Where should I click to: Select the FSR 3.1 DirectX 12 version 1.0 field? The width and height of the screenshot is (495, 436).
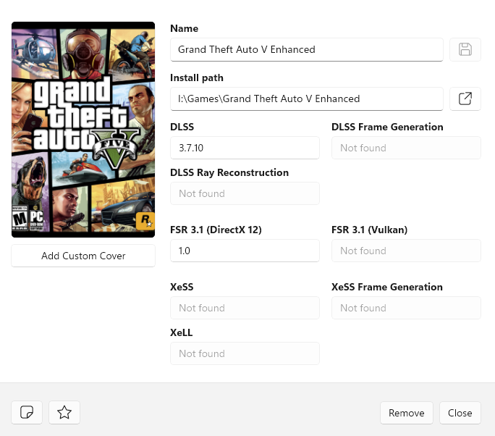245,251
